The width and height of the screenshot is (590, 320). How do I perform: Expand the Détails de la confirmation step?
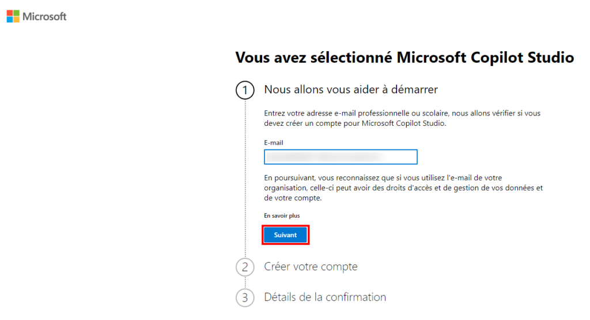click(325, 297)
